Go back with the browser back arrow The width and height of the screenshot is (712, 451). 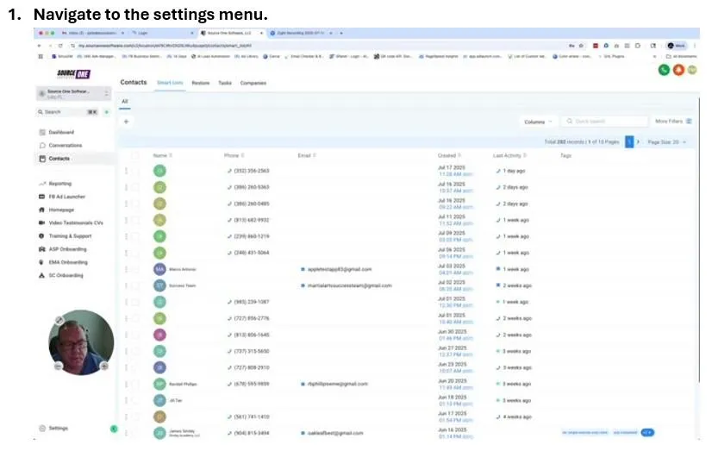pos(40,46)
